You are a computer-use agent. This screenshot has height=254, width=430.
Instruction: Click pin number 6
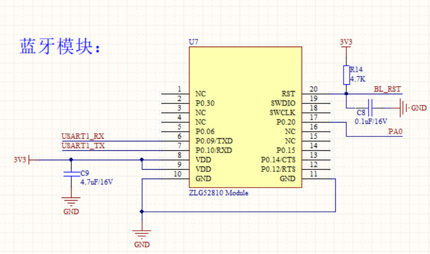pyautogui.click(x=179, y=136)
